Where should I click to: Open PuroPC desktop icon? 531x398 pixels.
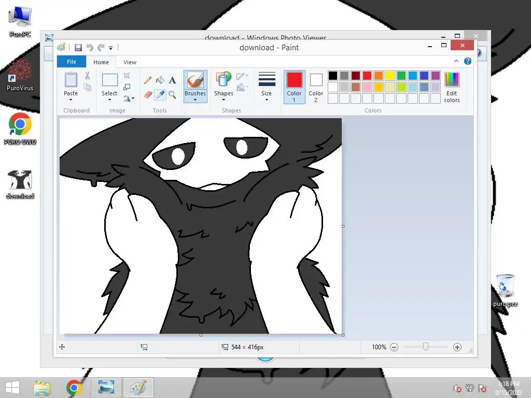(x=20, y=22)
